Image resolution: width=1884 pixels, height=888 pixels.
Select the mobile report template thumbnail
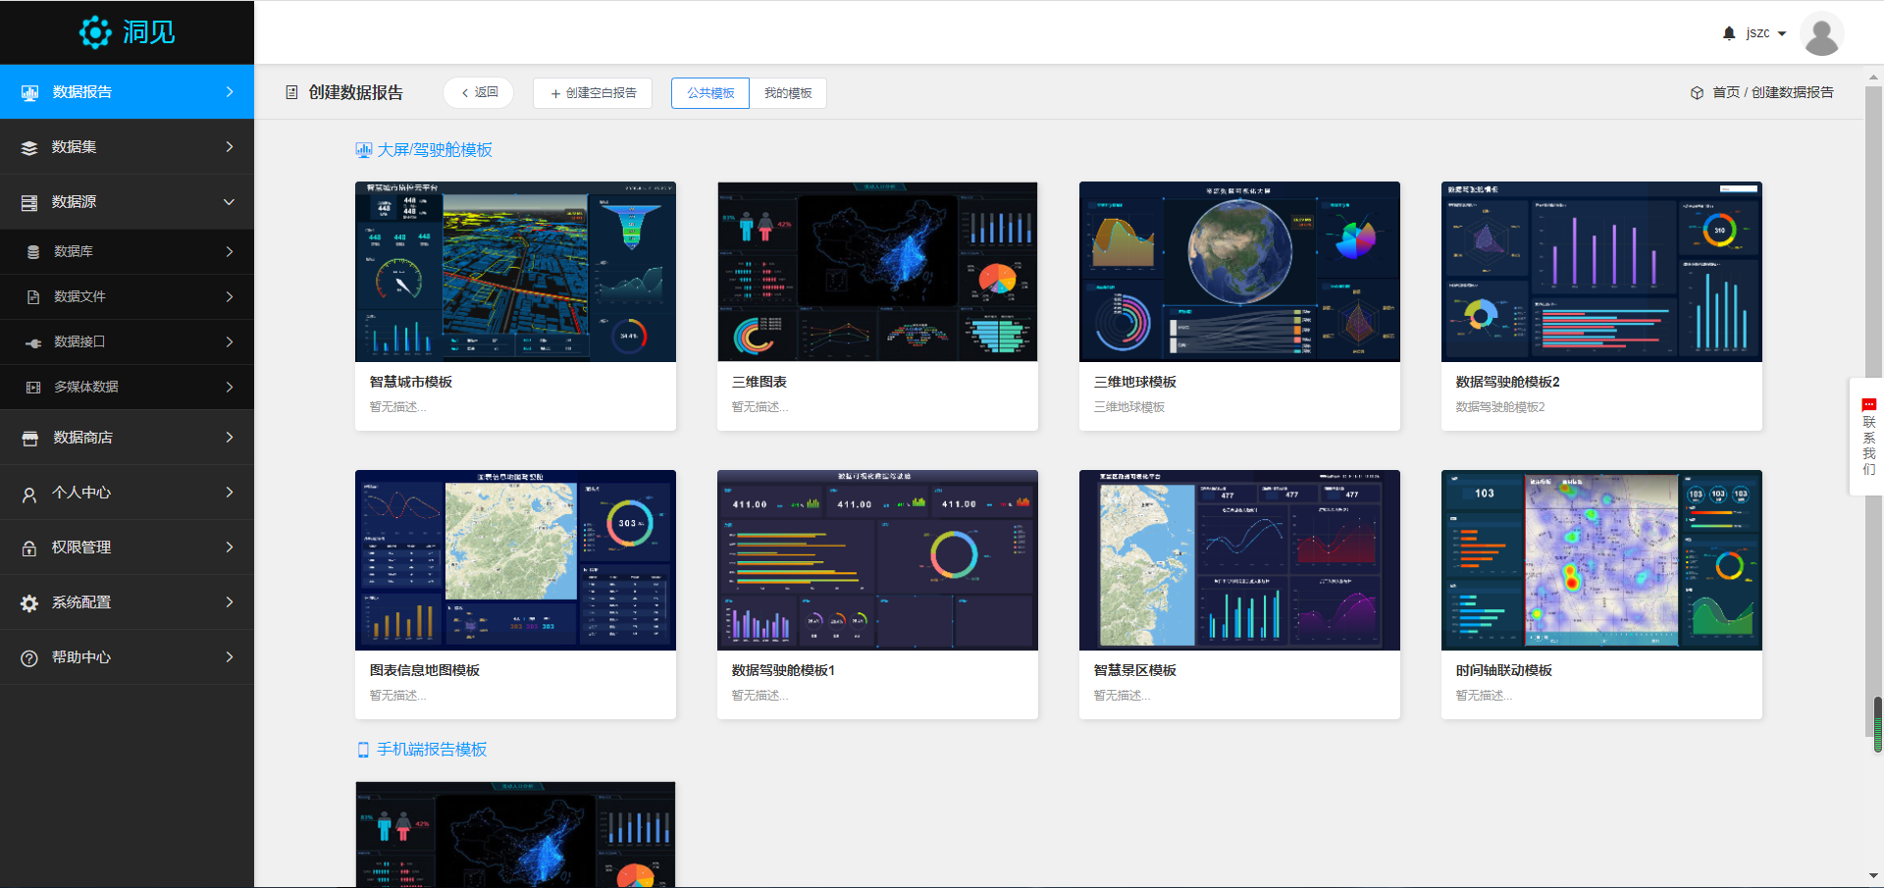[515, 835]
